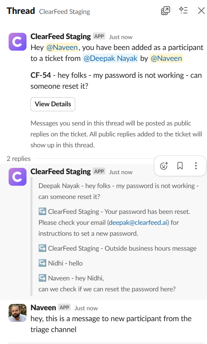
Task: Click the ClearFeed Staging avatar on first message
Action: coord(18,42)
